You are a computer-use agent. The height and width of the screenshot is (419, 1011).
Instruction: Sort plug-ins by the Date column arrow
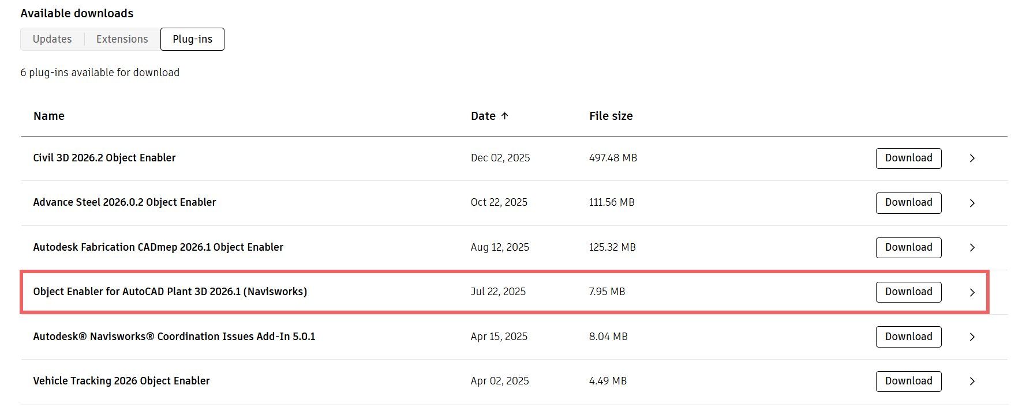504,116
